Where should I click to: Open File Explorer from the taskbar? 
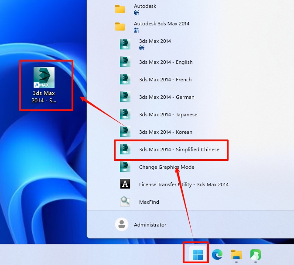tap(236, 254)
